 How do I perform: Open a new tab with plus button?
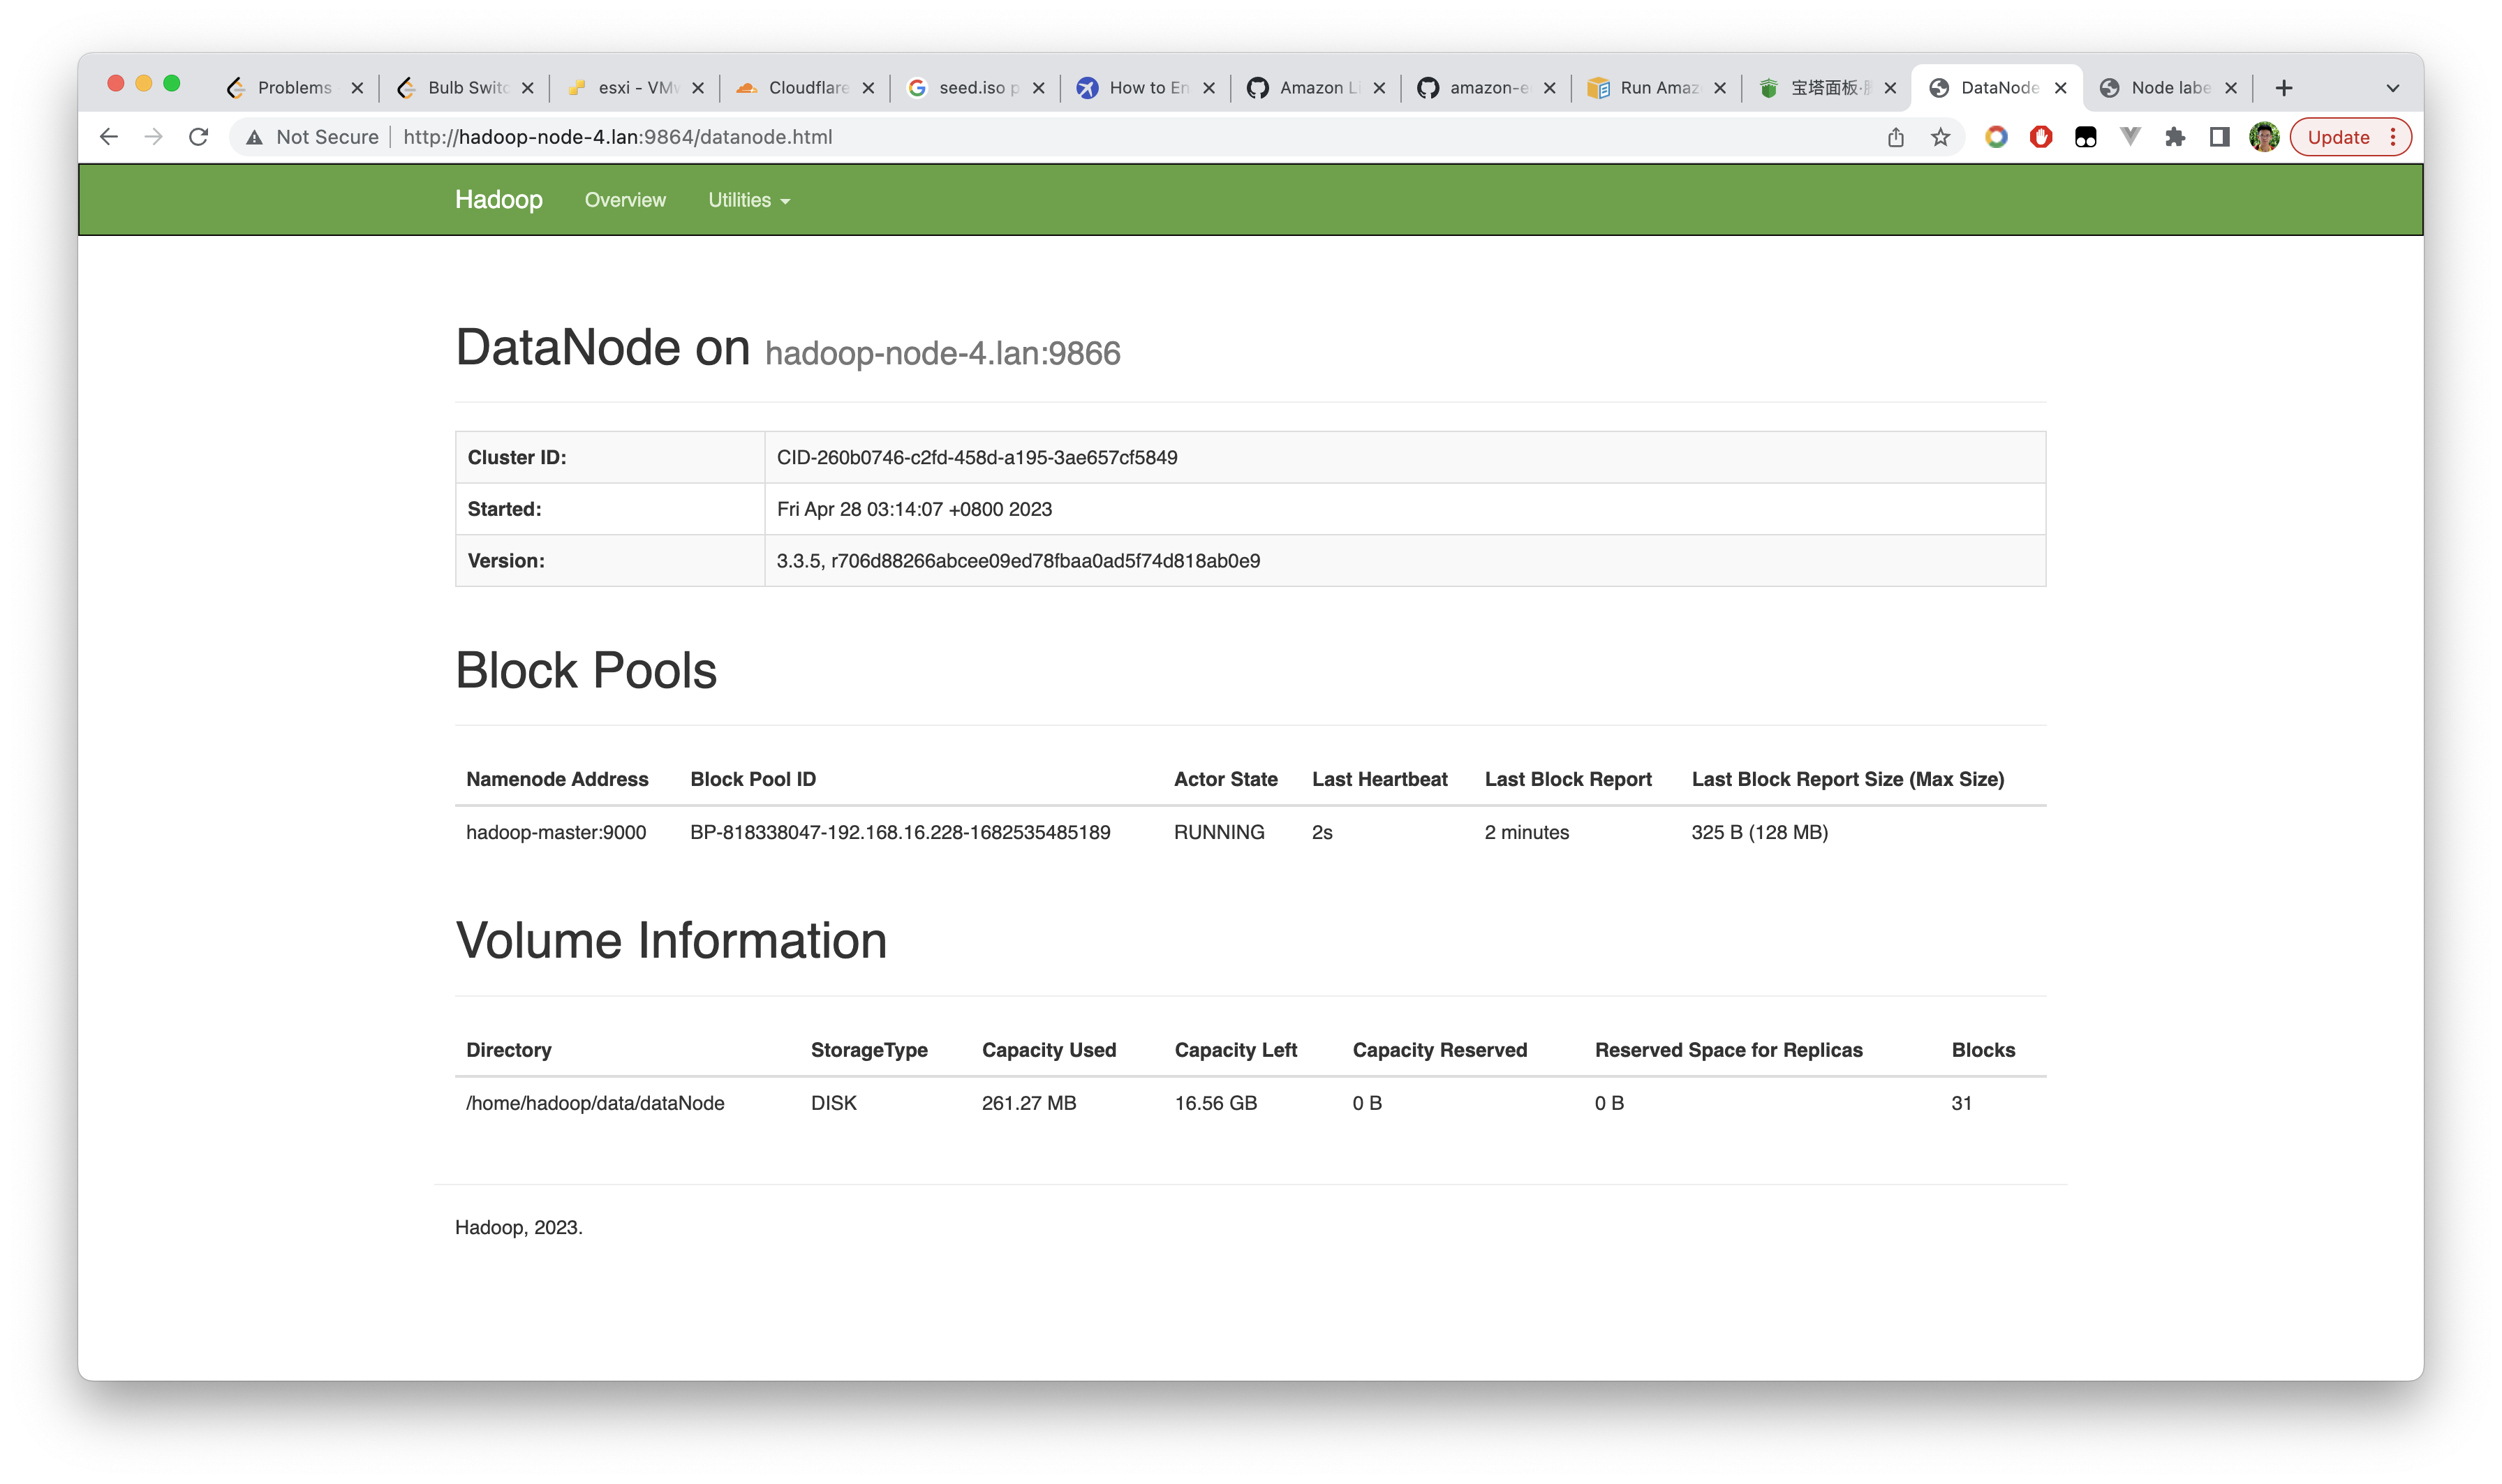2283,88
